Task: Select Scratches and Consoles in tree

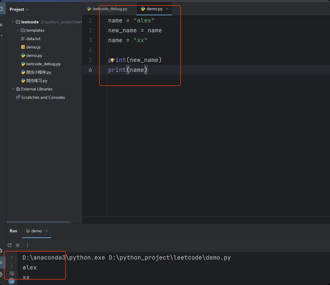Action: click(x=43, y=97)
